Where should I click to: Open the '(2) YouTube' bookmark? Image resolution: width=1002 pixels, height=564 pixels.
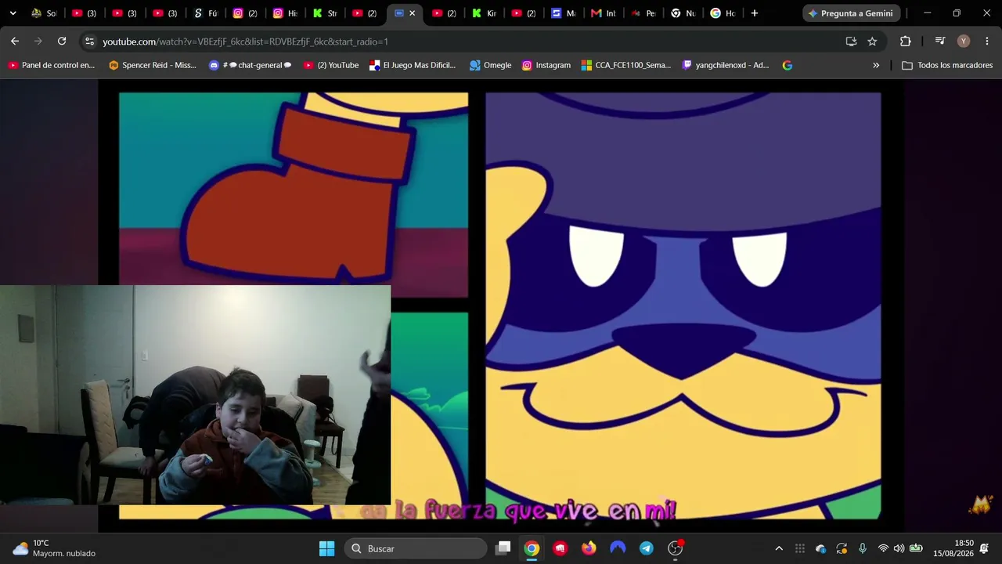pyautogui.click(x=331, y=65)
